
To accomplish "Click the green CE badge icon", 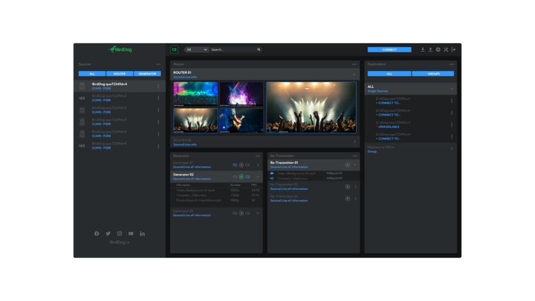I will coord(175,50).
